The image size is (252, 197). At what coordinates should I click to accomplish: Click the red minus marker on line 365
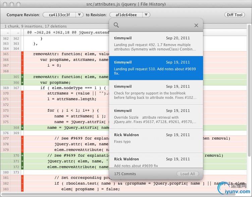pyautogui.click(x=22, y=54)
